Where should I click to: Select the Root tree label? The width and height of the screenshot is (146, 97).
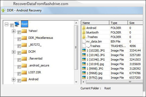click(24, 24)
